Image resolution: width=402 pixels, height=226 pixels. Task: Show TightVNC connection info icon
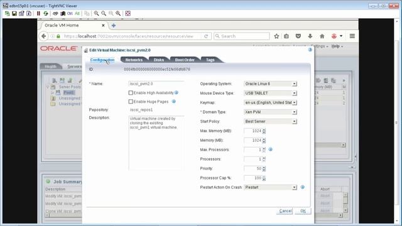pyautogui.click(x=29, y=13)
